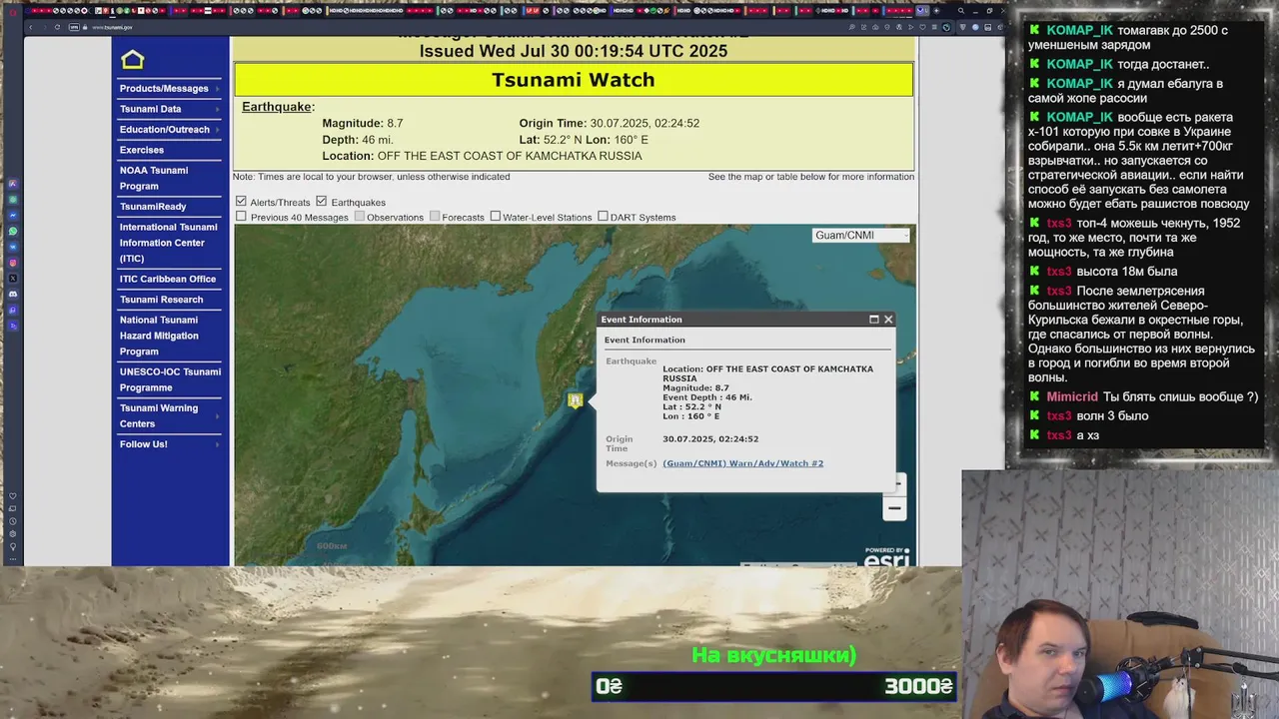Expand the Follow Us! menu
Viewport: 1279px width, 719px height.
tap(170, 444)
